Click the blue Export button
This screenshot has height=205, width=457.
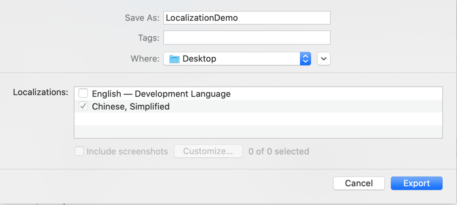[416, 183]
